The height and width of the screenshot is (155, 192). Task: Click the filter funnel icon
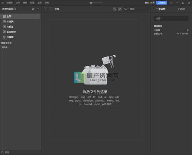click(x=120, y=9)
